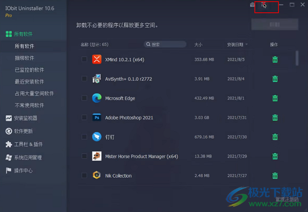Click the 操作中心 flag icon

click(x=8, y=170)
